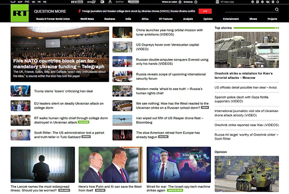Read Russian double-amputee conquers Everest story
Image resolution: width=289 pixels, height=194 pixels.
pyautogui.click(x=172, y=62)
